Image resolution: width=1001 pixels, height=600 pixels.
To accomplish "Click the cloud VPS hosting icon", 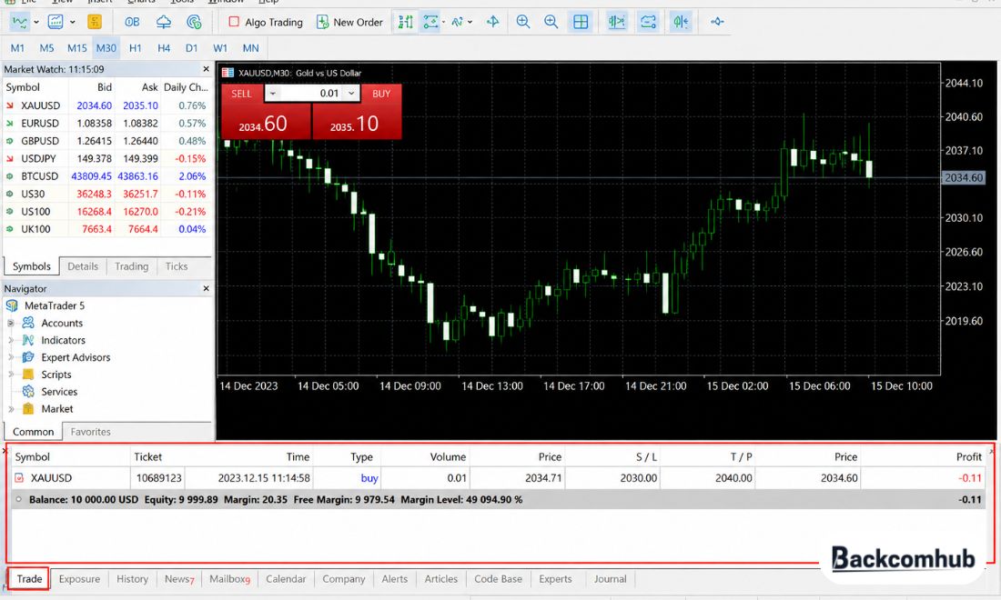I will coord(164,23).
